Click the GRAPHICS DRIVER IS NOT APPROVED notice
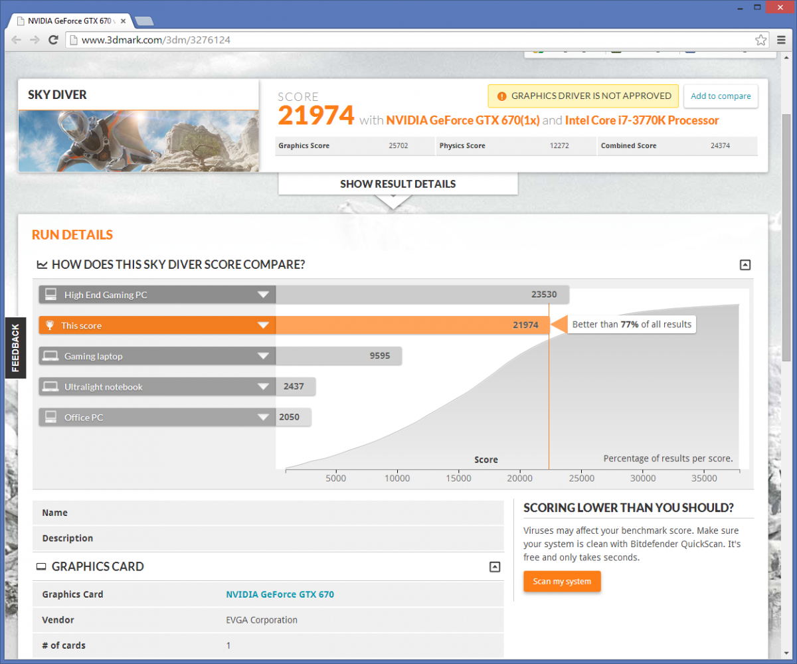This screenshot has height=664, width=797. (583, 96)
